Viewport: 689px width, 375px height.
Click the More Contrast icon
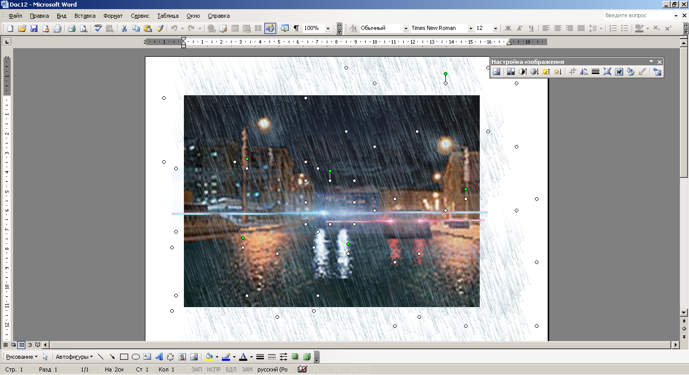523,72
